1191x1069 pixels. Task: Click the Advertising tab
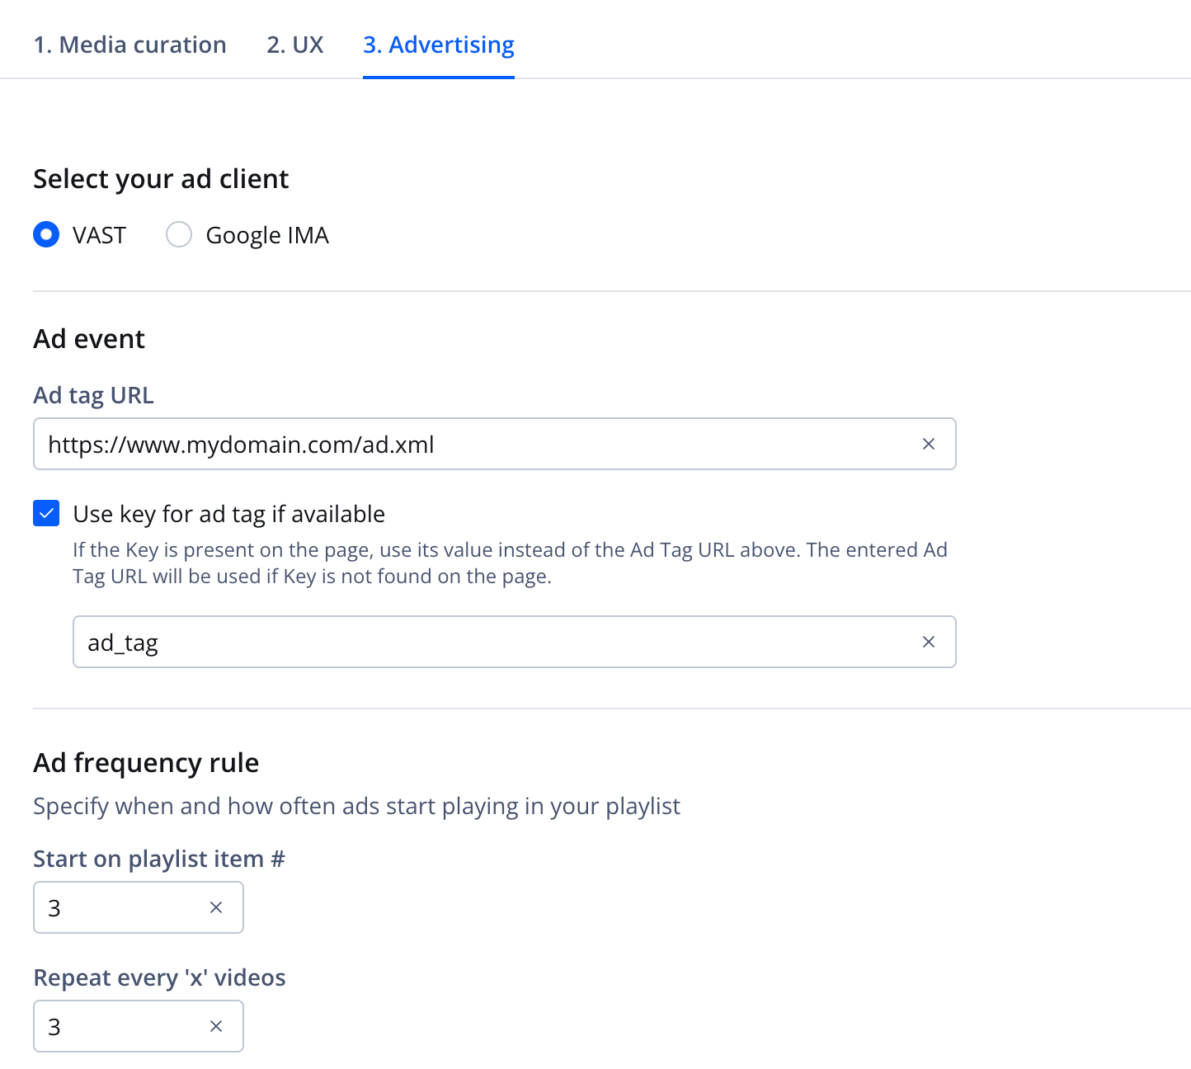coord(439,45)
